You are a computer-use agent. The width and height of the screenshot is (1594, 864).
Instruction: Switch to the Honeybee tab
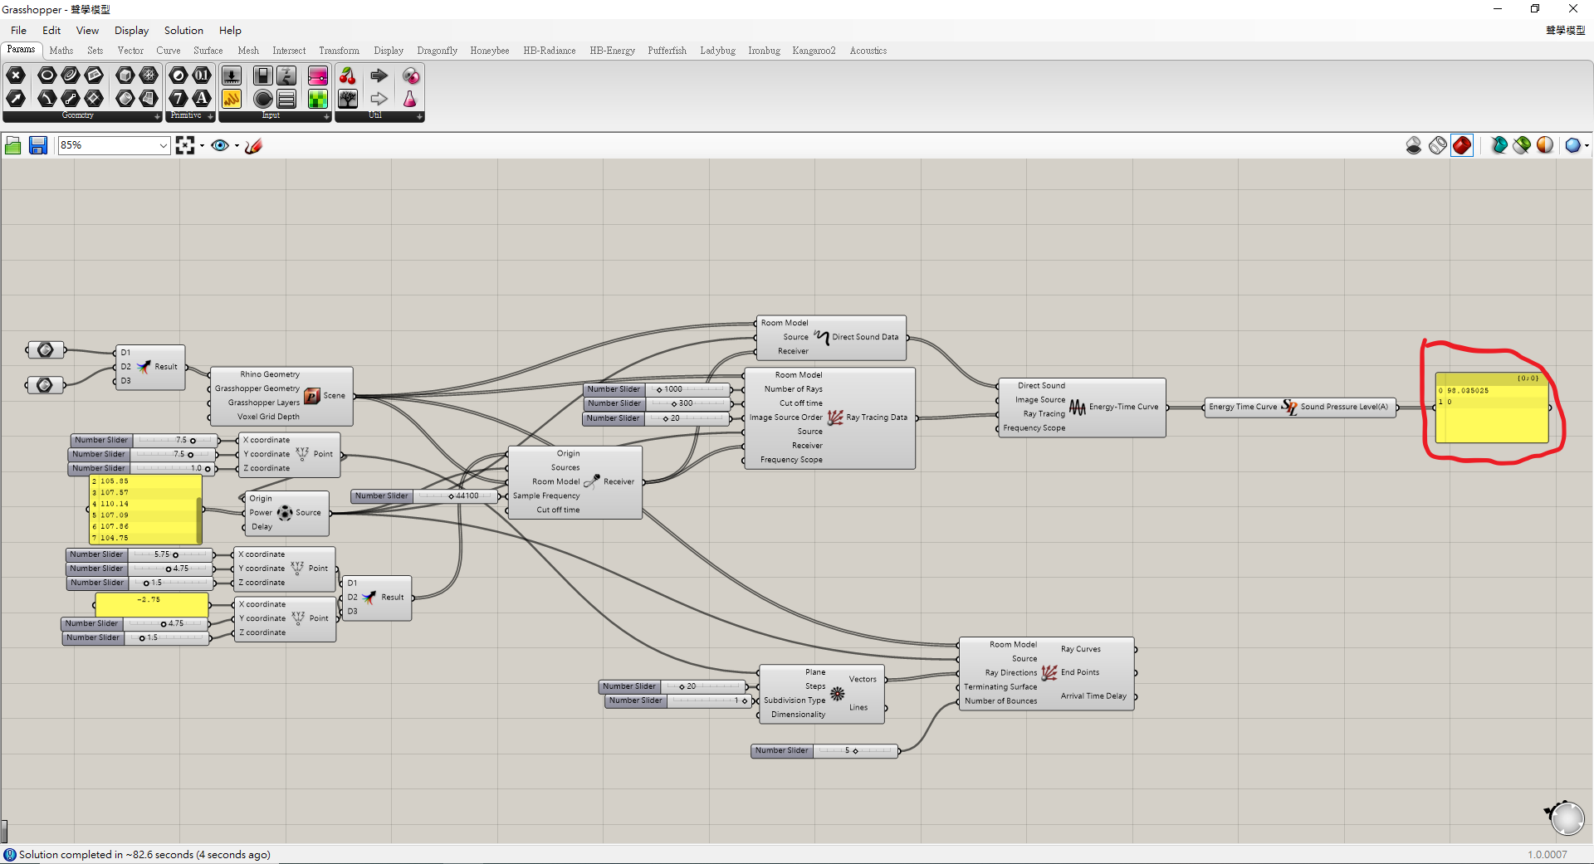(490, 51)
